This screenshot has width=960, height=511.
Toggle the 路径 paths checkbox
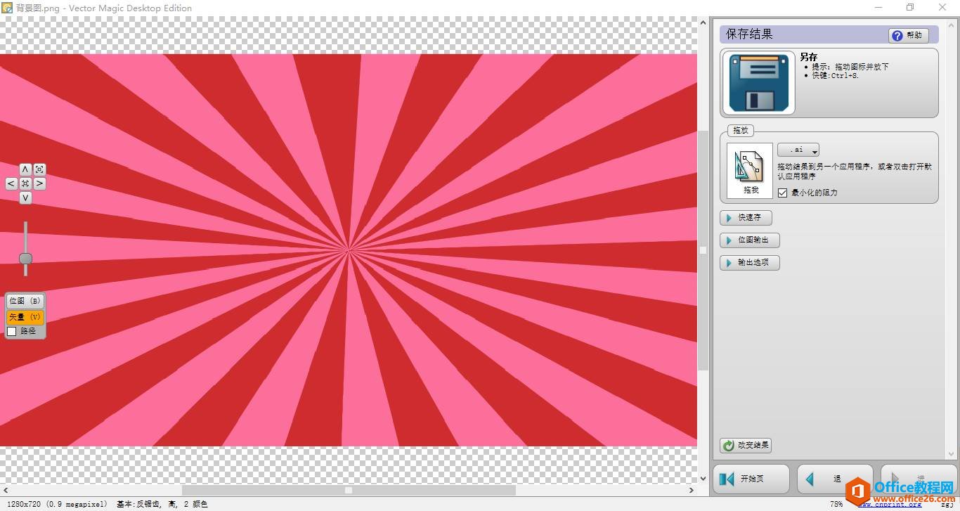[12, 331]
